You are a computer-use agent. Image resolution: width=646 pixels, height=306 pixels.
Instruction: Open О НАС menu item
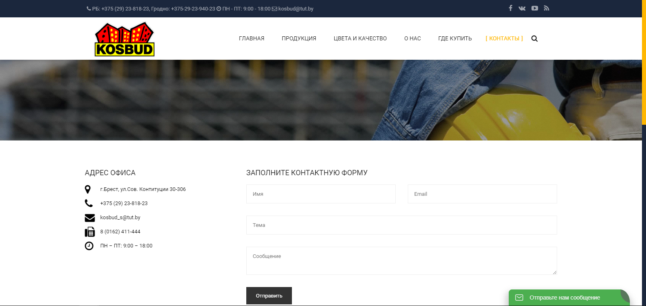pos(413,38)
